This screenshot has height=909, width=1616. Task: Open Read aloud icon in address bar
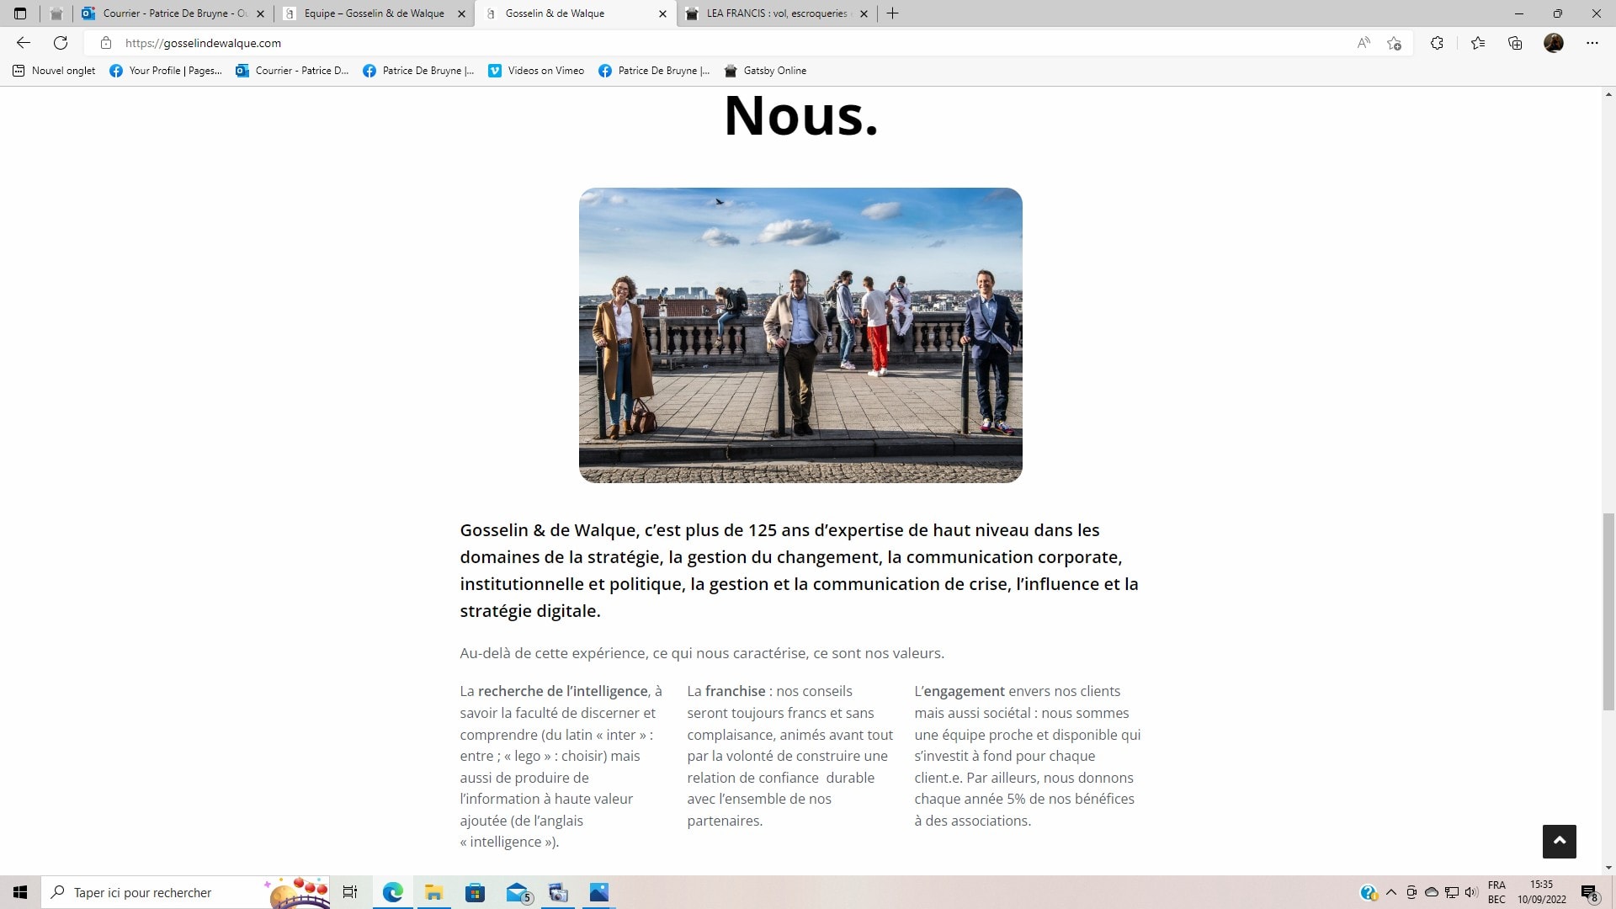point(1363,43)
